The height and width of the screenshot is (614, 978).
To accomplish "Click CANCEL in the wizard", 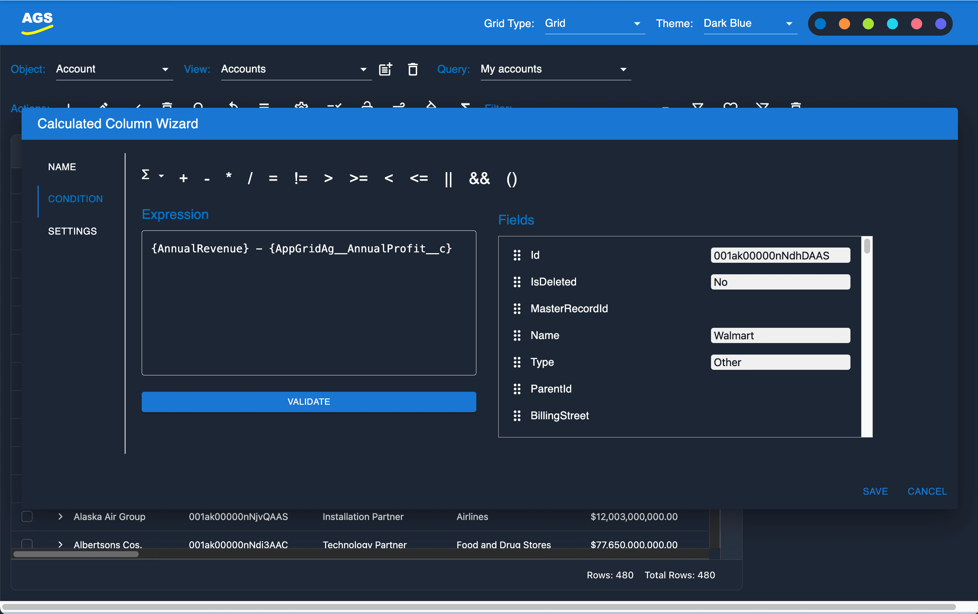I will coord(927,491).
